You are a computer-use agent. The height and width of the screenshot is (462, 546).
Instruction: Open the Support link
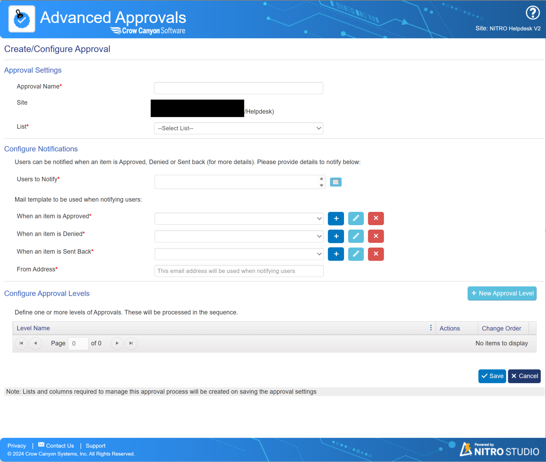pos(96,446)
